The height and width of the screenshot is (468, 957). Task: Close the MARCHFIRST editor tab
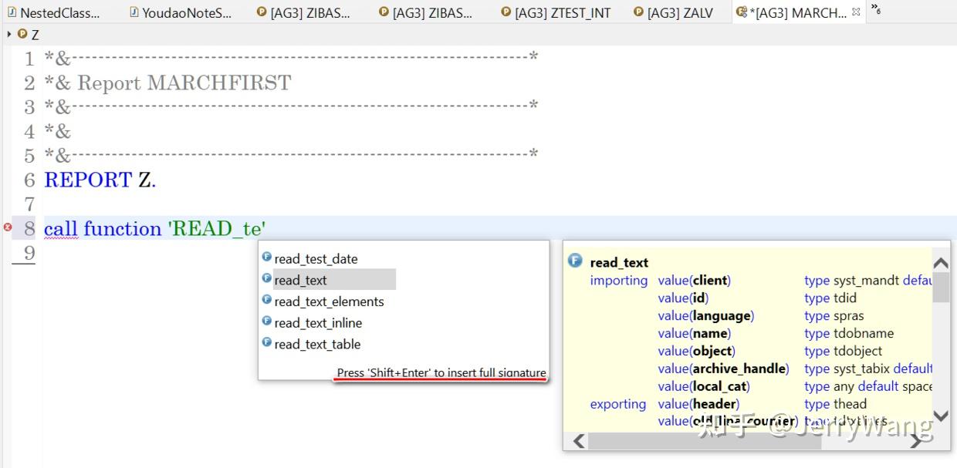click(x=855, y=12)
